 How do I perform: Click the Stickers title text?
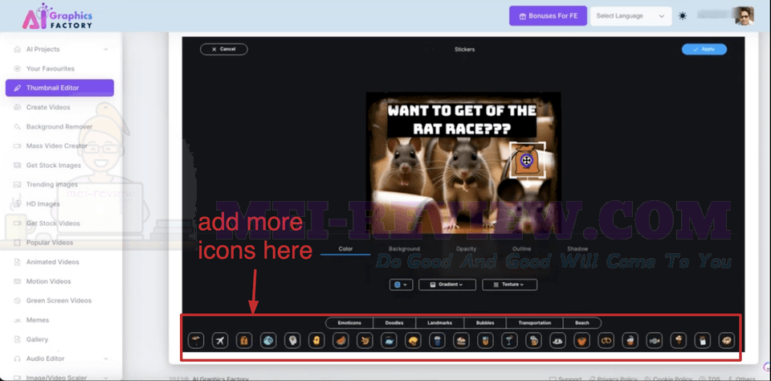point(465,49)
